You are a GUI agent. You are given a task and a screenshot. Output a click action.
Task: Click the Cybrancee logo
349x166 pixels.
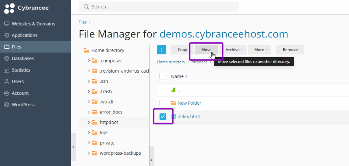pyautogui.click(x=26, y=8)
